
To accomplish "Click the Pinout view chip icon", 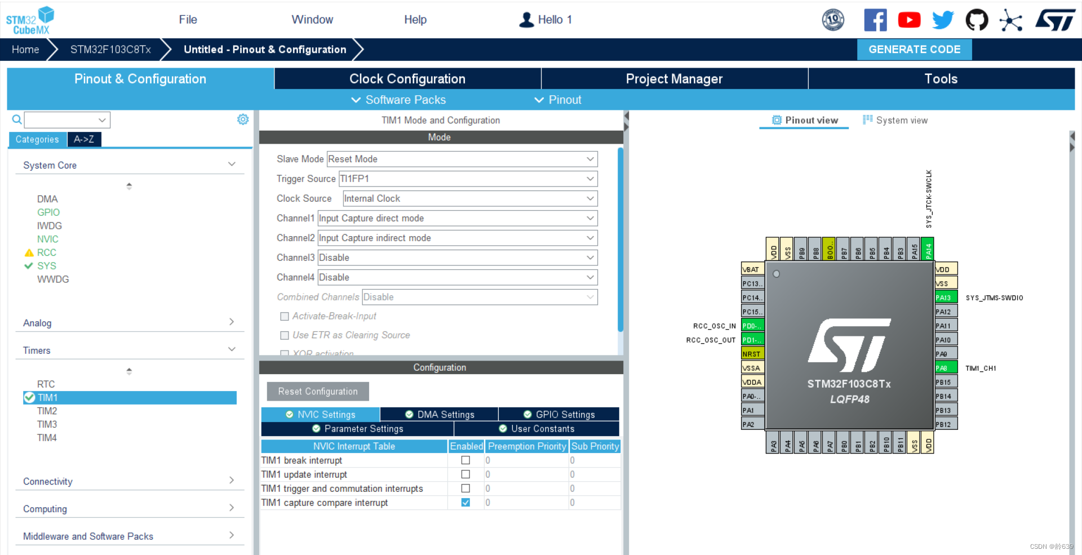I will tap(777, 120).
